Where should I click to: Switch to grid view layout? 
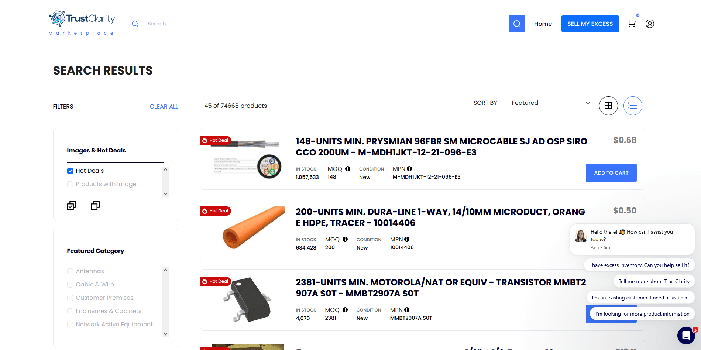click(x=608, y=106)
